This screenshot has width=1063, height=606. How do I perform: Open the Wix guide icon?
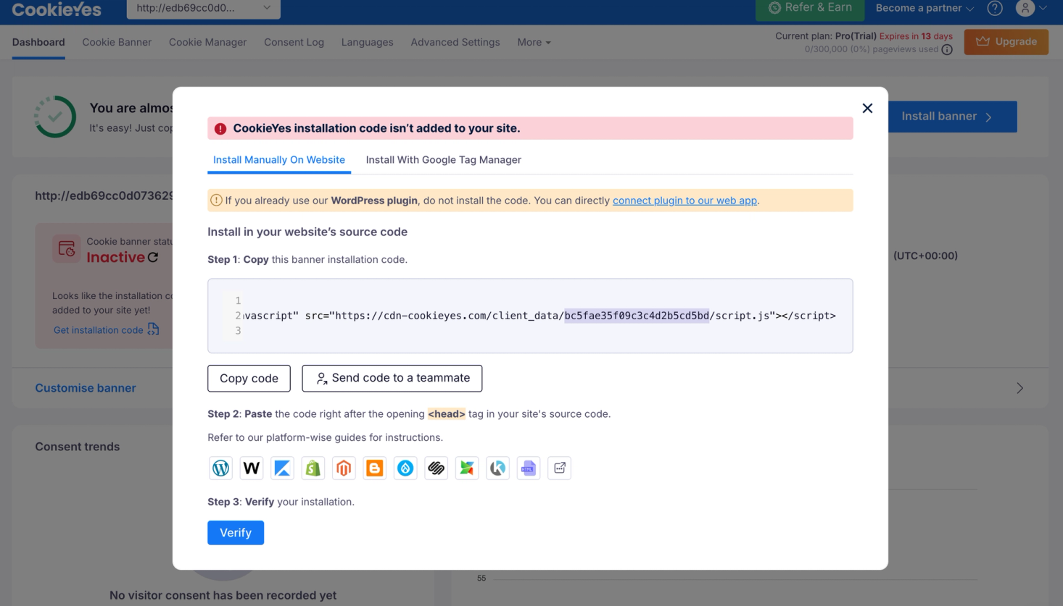252,468
